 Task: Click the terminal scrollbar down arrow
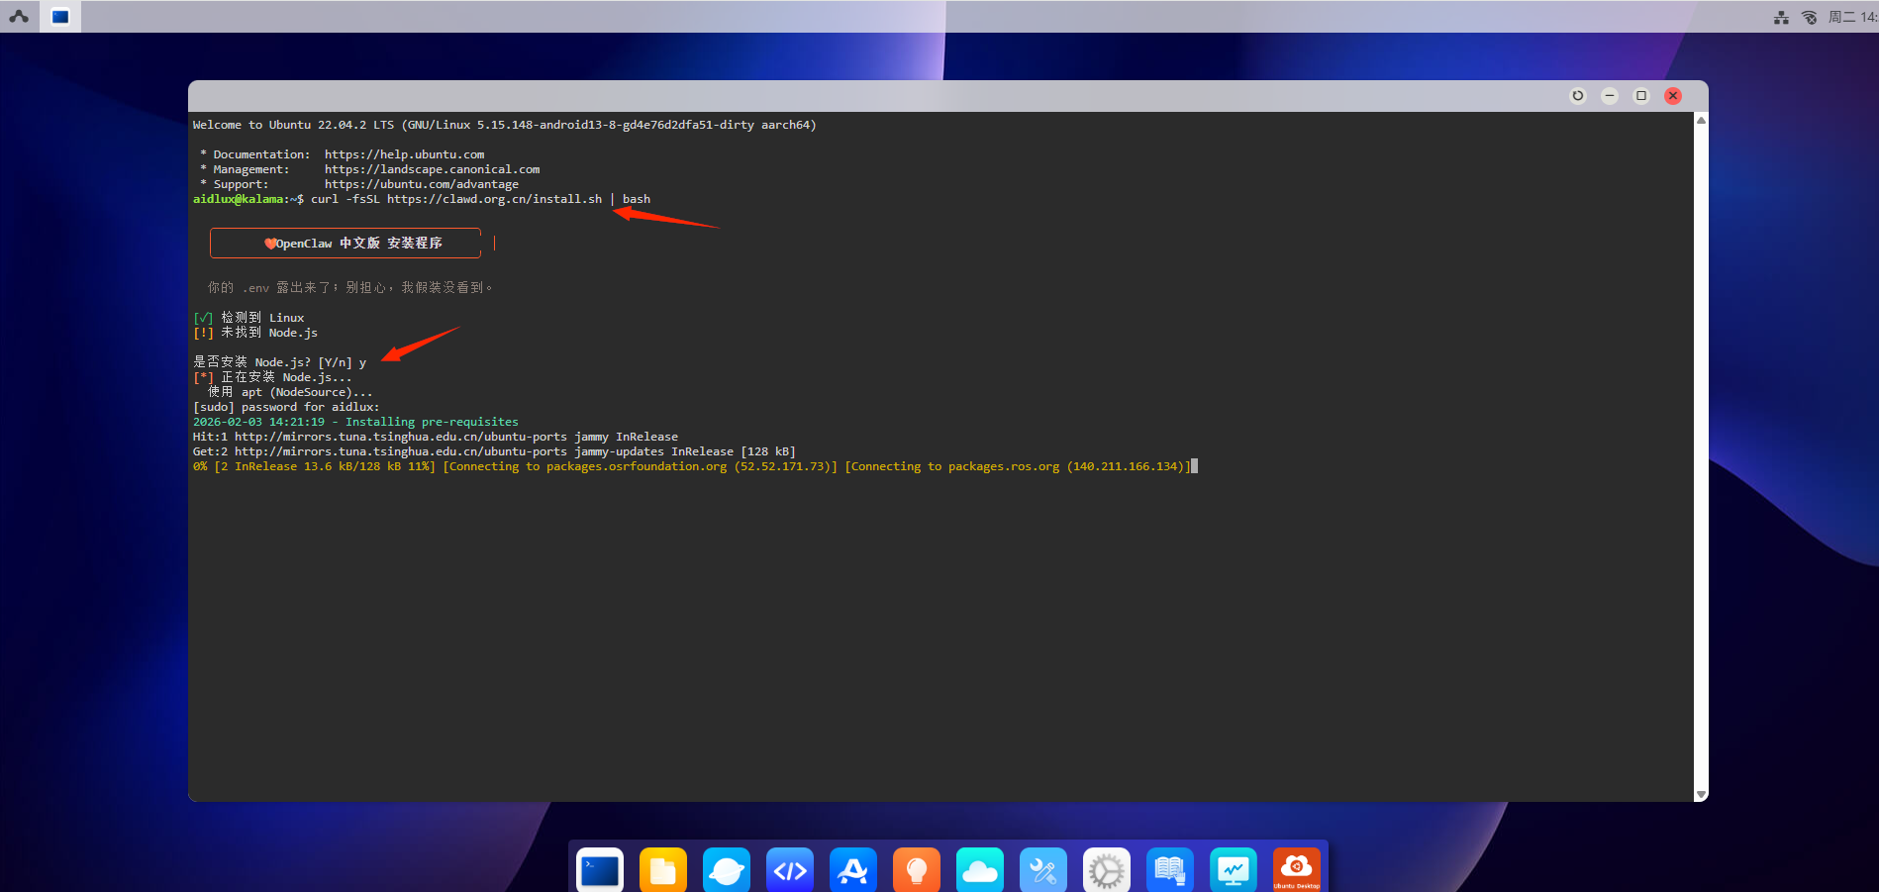tap(1701, 794)
